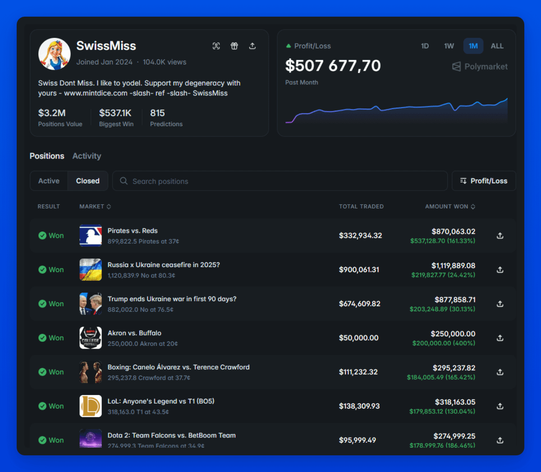Open the flag thumbnail for Russia x Ukraine ceasefire
Screen dimensions: 541x472
coord(91,270)
